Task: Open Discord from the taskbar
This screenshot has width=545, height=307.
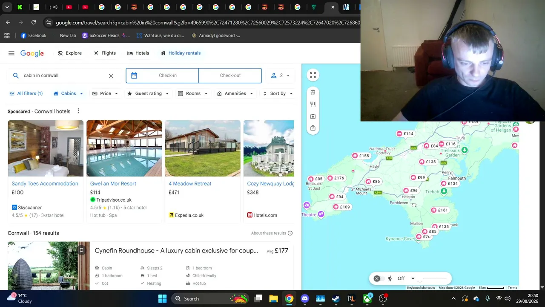Action: pos(304,298)
